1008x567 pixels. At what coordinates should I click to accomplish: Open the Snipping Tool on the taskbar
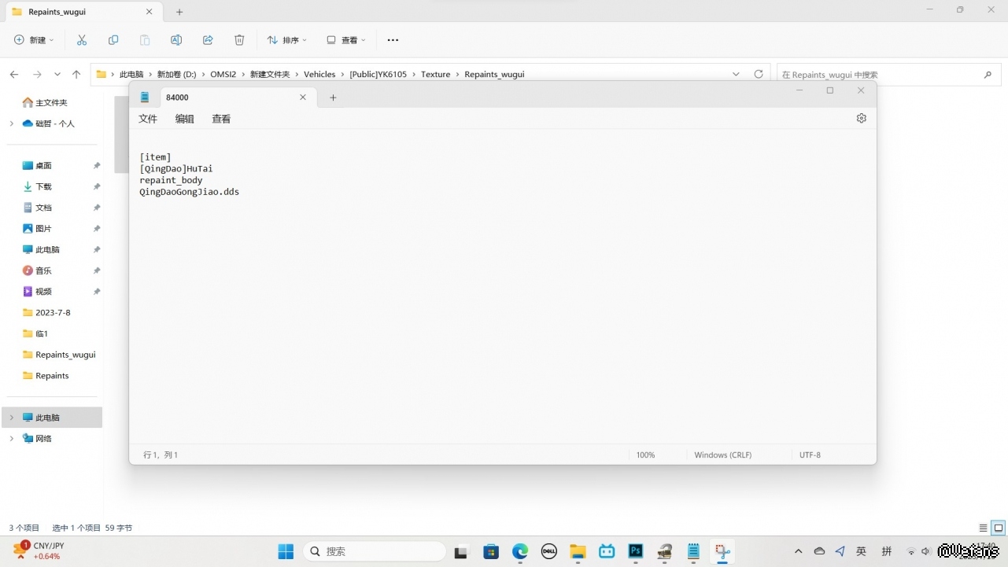(x=722, y=551)
